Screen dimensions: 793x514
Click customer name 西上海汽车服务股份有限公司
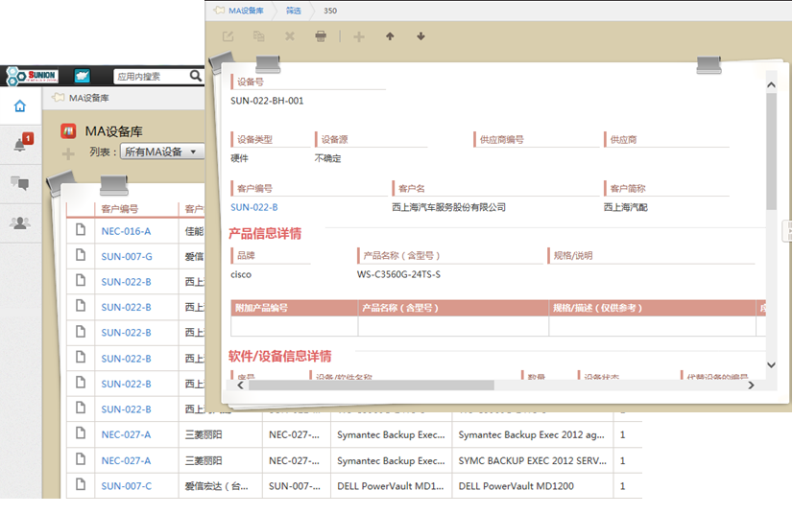pyautogui.click(x=448, y=208)
